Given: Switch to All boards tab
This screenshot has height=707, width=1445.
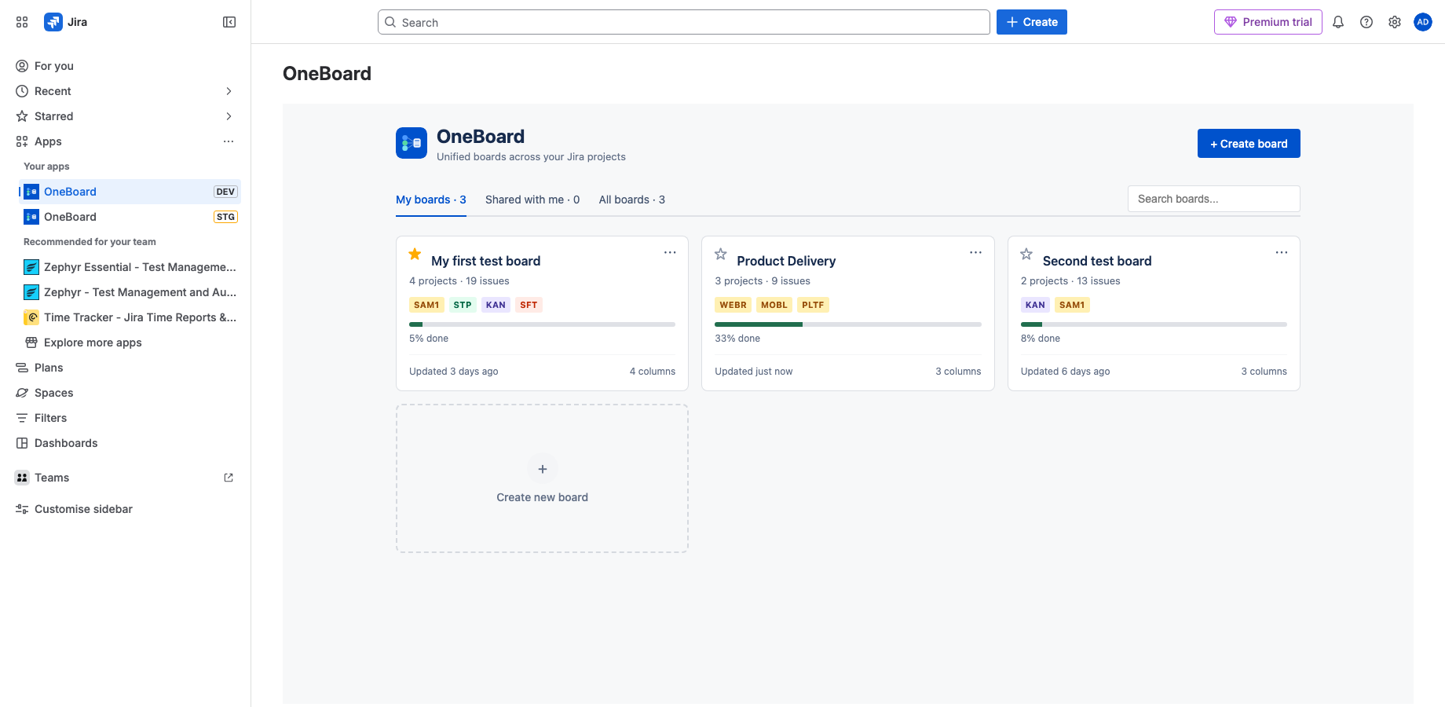Looking at the screenshot, I should click(x=632, y=200).
